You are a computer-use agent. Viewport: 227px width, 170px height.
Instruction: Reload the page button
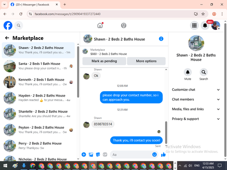[x=21, y=14]
